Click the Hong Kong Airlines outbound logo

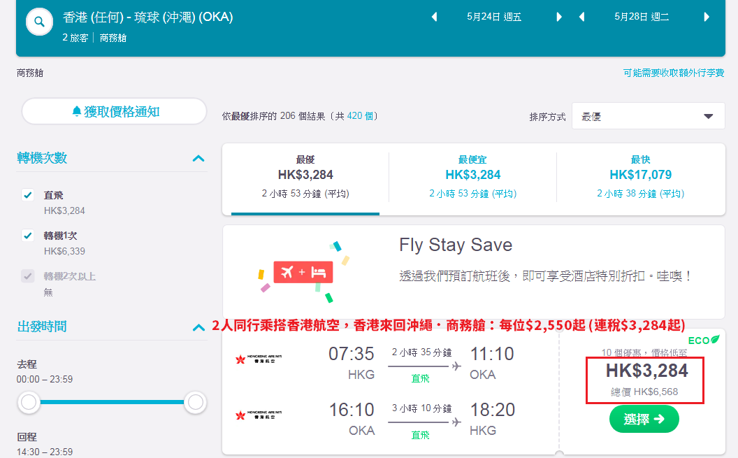coord(259,359)
